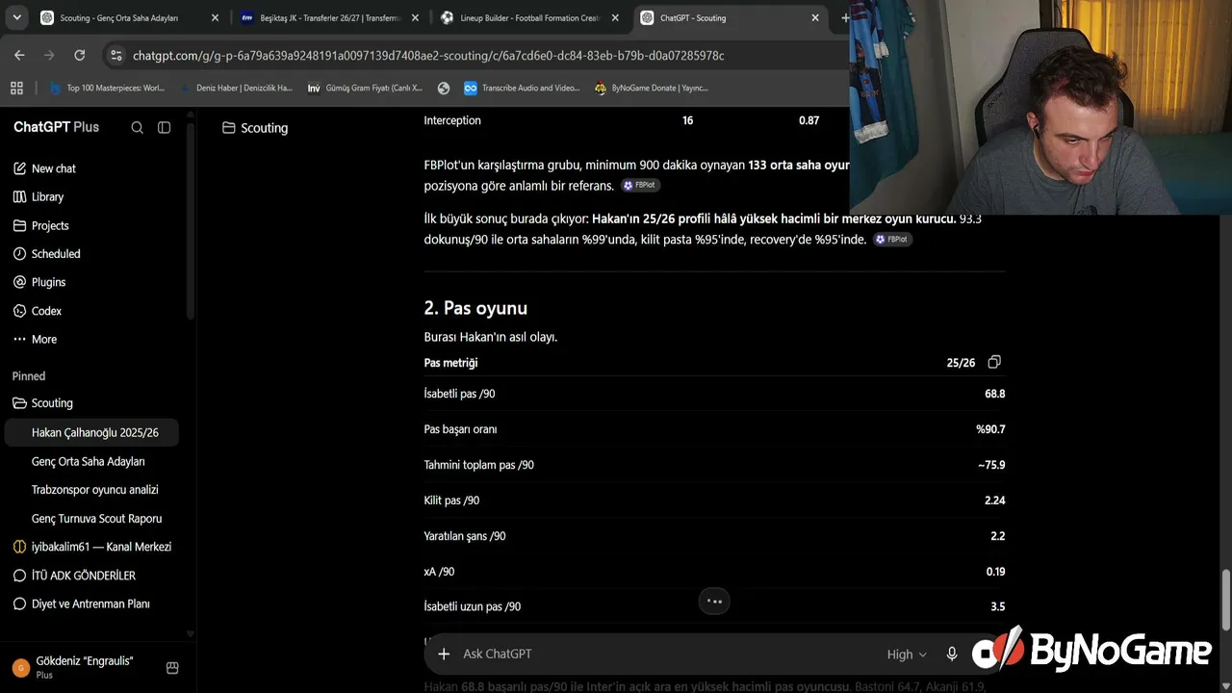Go forward to the next page
The width and height of the screenshot is (1232, 693).
pyautogui.click(x=49, y=55)
